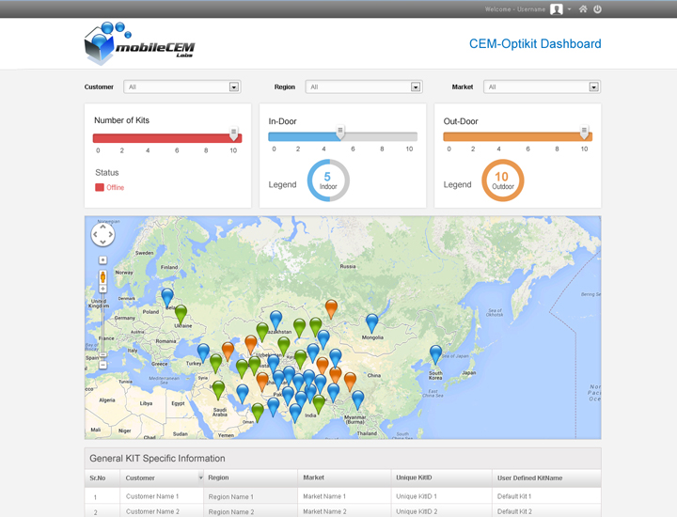Open the Market dropdown
Viewport: 677px width, 517px height.
click(542, 86)
